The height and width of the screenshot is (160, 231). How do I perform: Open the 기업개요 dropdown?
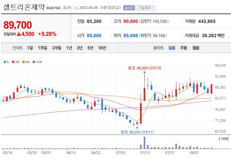146,8
